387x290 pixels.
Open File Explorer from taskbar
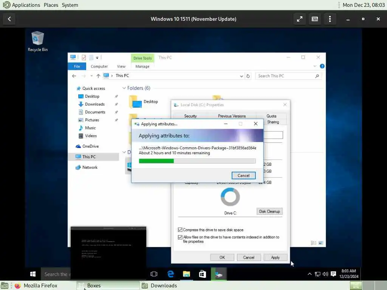point(186,274)
